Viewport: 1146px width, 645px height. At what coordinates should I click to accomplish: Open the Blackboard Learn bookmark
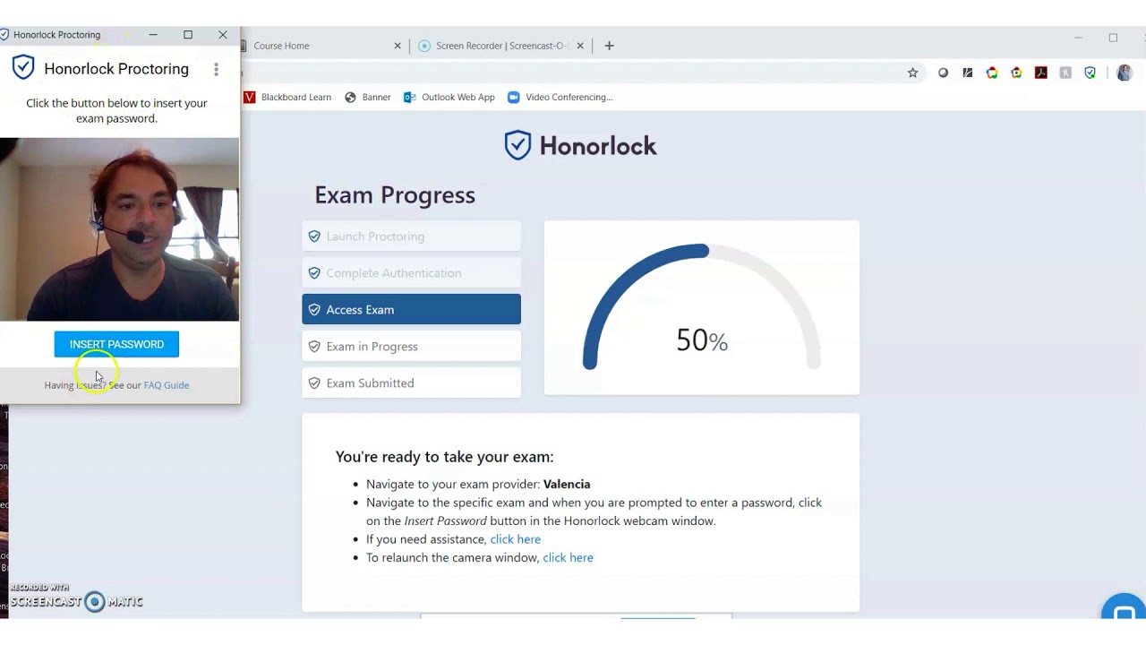[287, 97]
